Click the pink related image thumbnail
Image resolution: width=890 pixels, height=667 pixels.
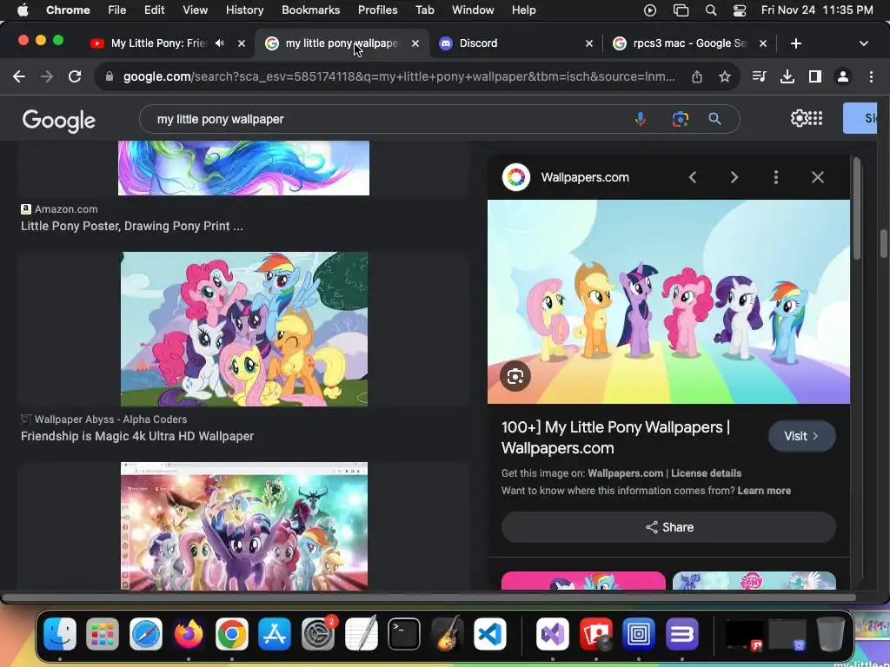click(x=583, y=581)
